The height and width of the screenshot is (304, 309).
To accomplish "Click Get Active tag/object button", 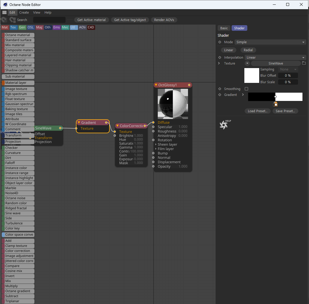I will point(130,20).
